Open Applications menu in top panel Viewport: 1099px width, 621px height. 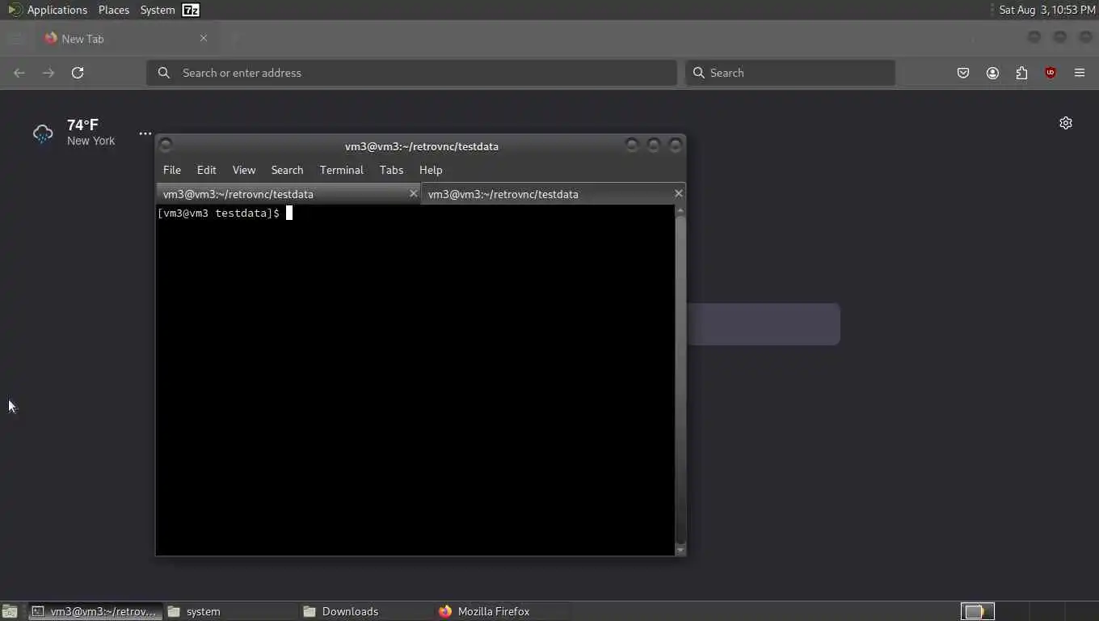click(x=48, y=10)
